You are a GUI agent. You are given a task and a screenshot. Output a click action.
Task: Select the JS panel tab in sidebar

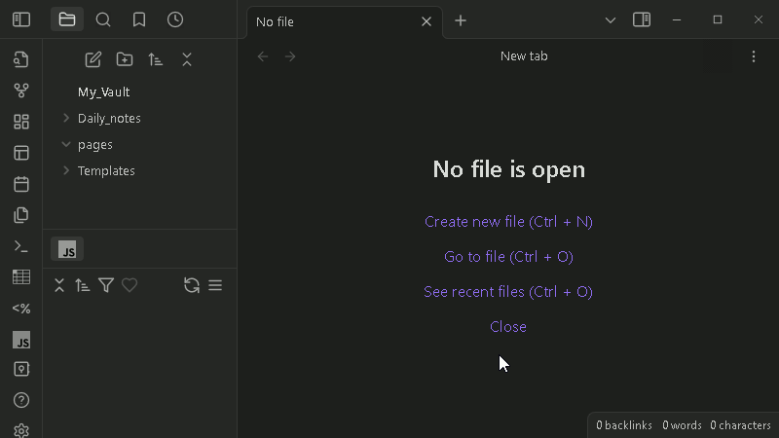[x=67, y=249]
